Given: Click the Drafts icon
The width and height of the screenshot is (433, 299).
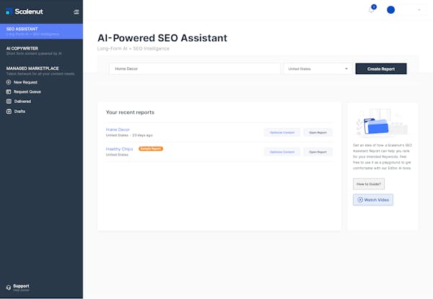Looking at the screenshot, I should coord(9,112).
